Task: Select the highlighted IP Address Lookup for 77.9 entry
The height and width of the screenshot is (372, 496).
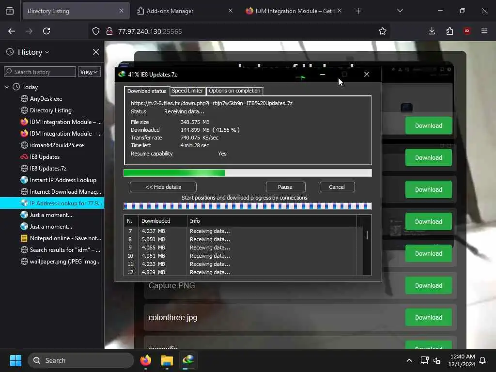Action: pos(52,203)
